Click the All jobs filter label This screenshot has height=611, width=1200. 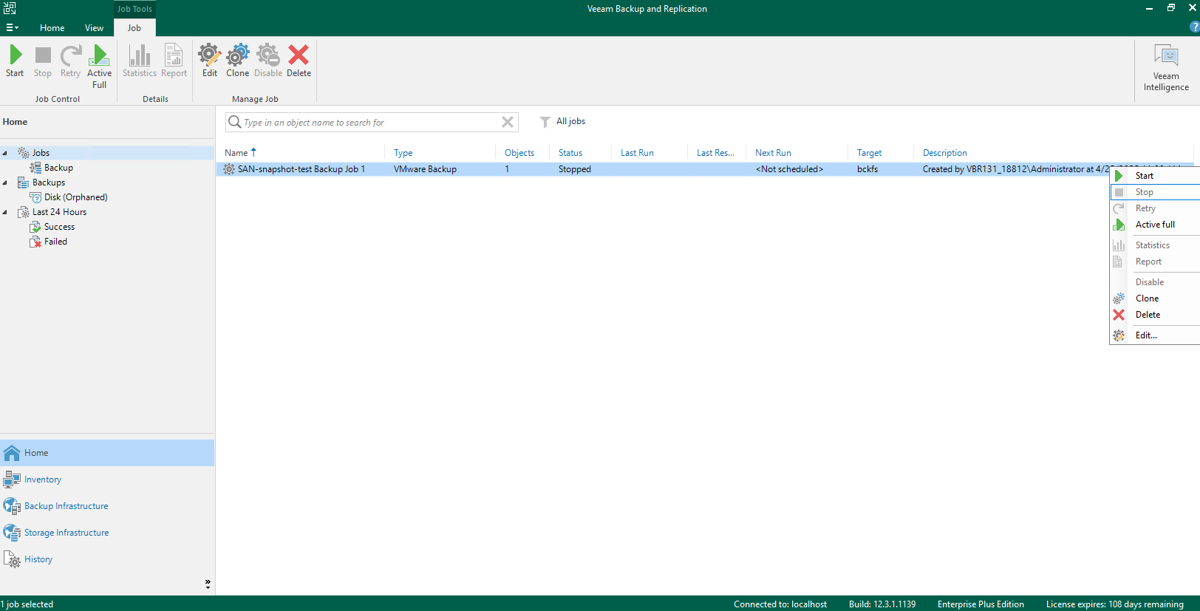click(x=570, y=121)
